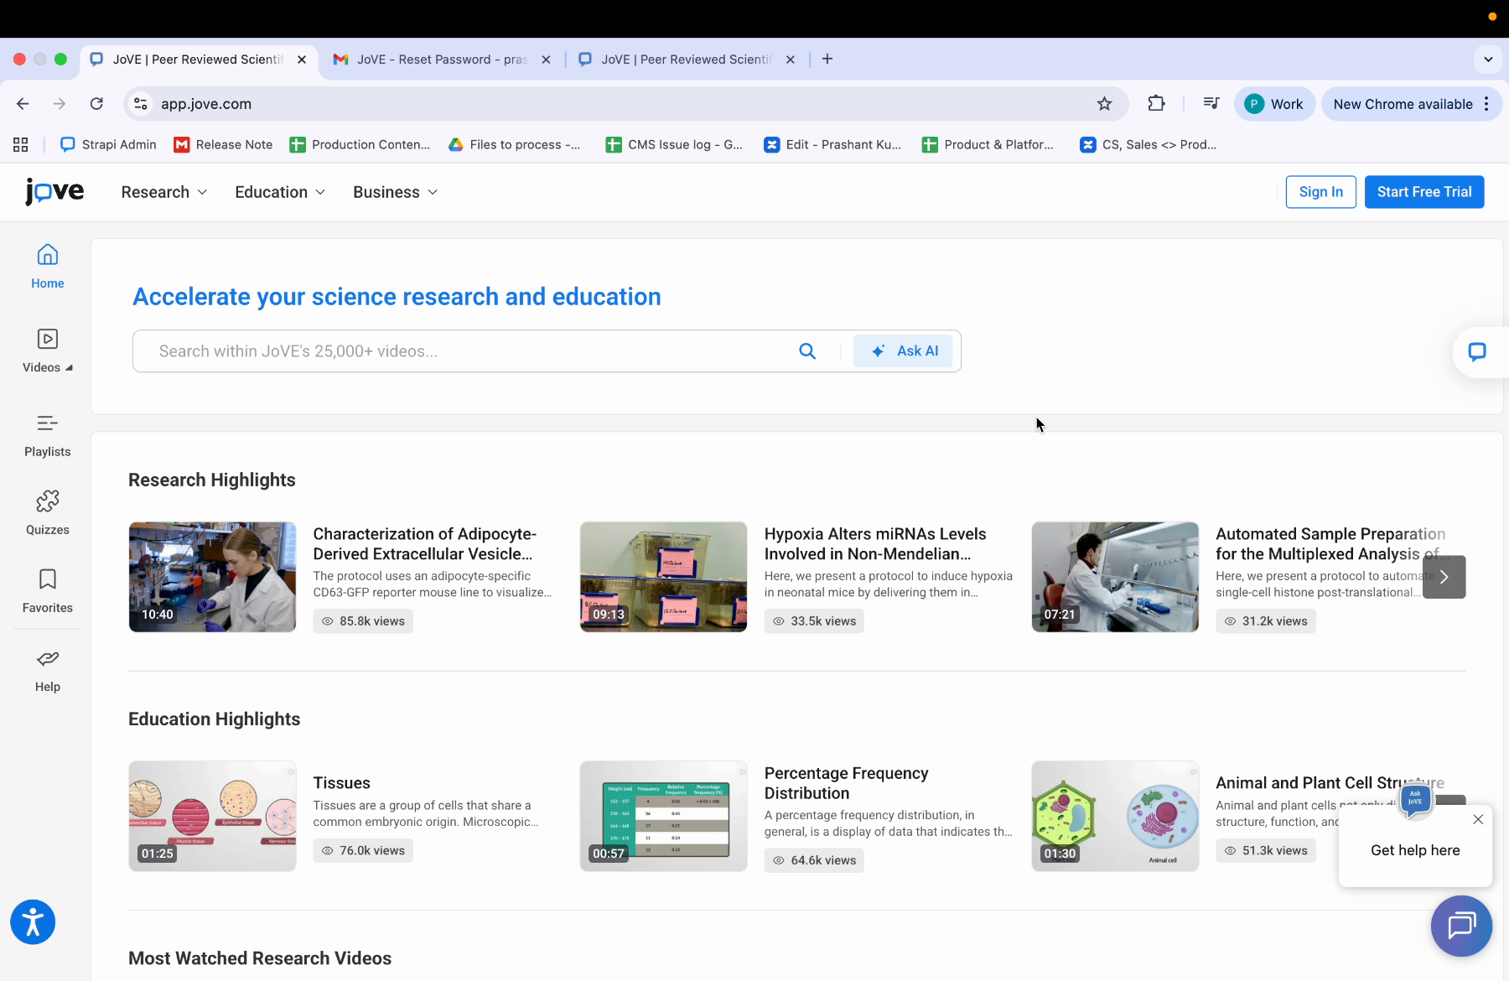1509x981 pixels.
Task: Open the Tissues video thumbnail
Action: [212, 816]
